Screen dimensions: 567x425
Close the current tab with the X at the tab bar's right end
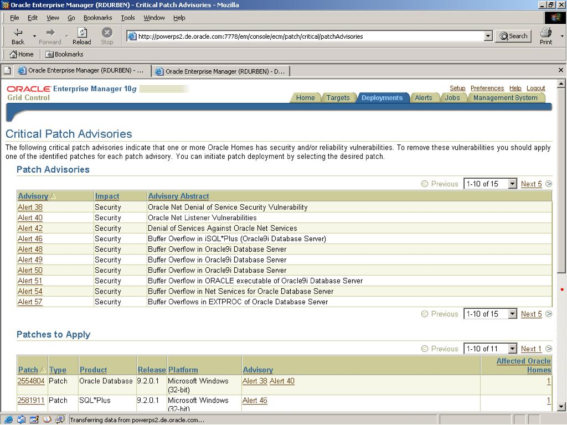(x=561, y=70)
